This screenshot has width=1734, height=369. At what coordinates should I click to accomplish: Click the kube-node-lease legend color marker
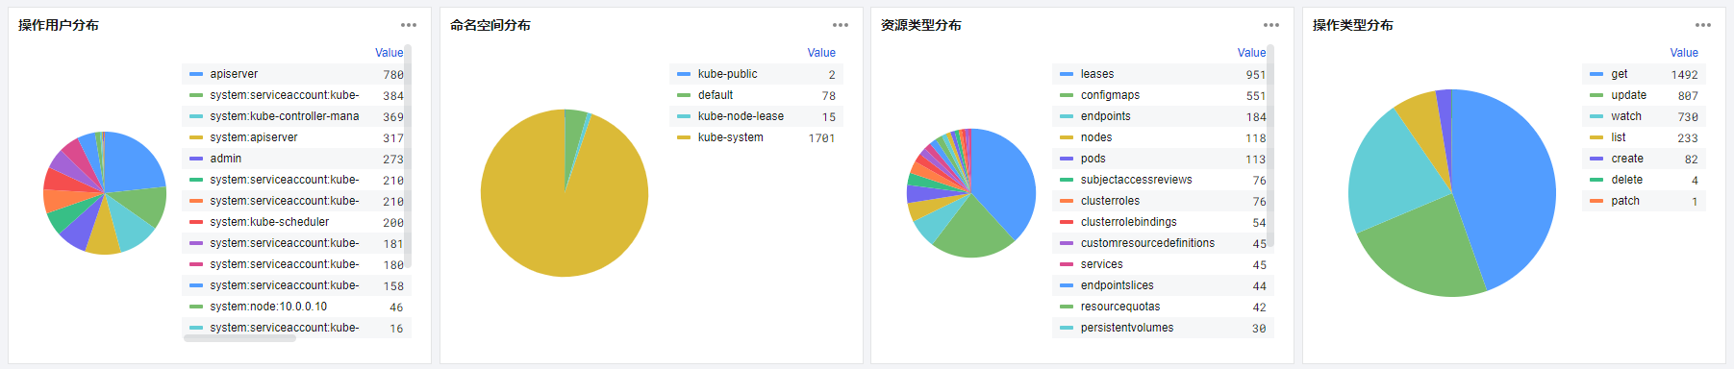pyautogui.click(x=684, y=116)
